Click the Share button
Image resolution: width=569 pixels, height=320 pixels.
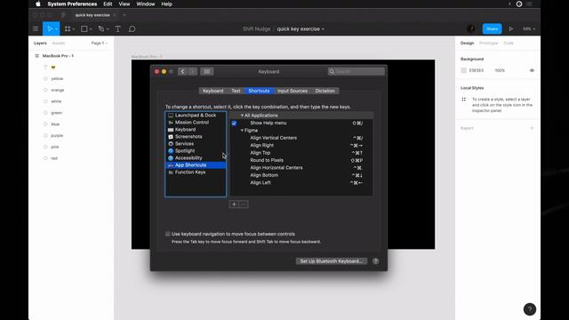point(492,28)
